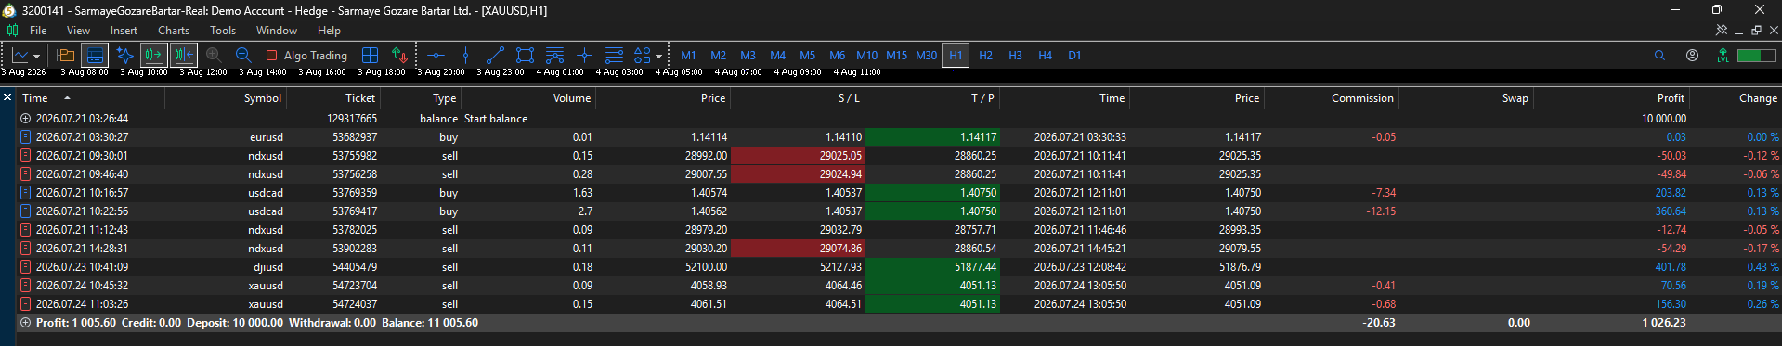Select the pitchfork lines drawing tool
The image size is (1782, 346).
tap(554, 56)
